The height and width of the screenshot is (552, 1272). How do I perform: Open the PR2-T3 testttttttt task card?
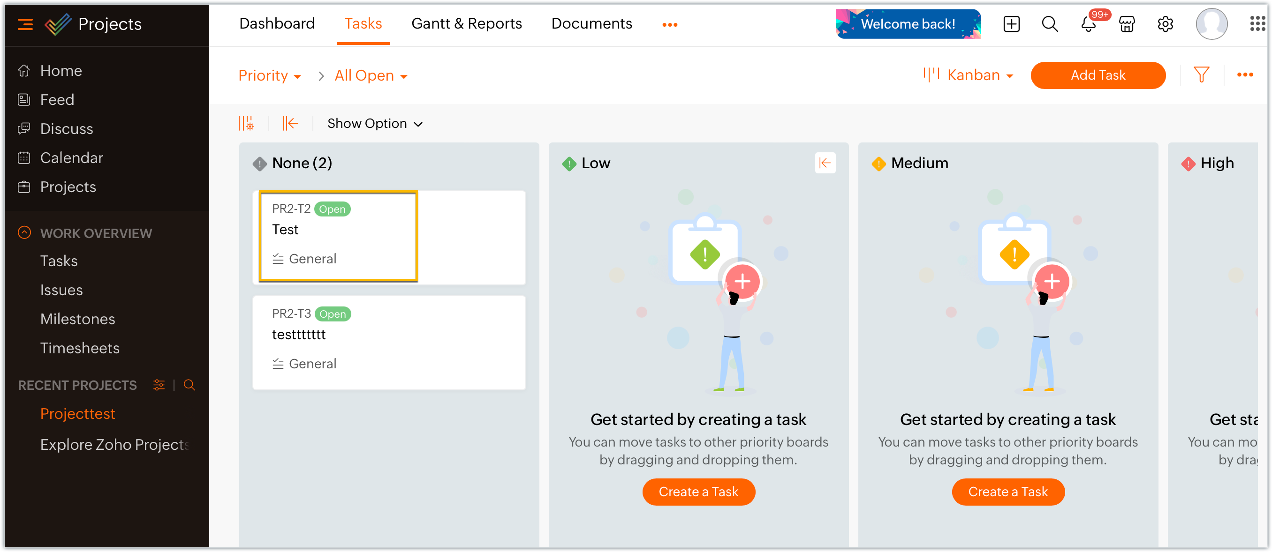pyautogui.click(x=389, y=343)
